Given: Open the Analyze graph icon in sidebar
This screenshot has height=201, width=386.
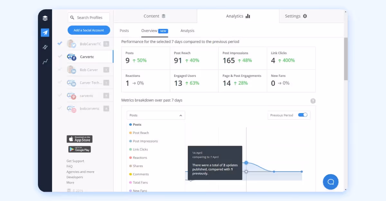Looking at the screenshot, I should pos(45,61).
